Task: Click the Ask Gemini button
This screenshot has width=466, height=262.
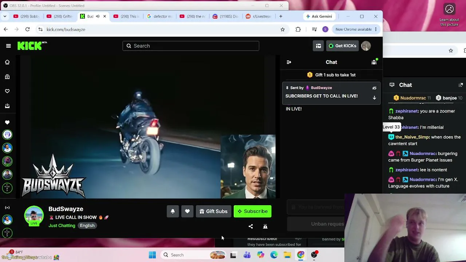Action: coord(319,16)
